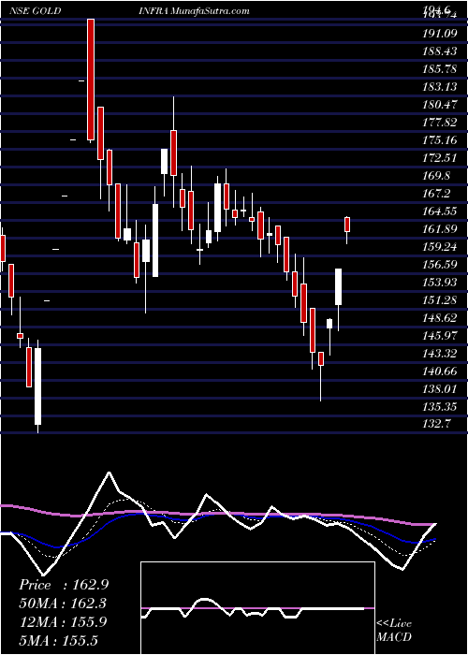
Task: Click the 156.59 price level
Action: 439,265
